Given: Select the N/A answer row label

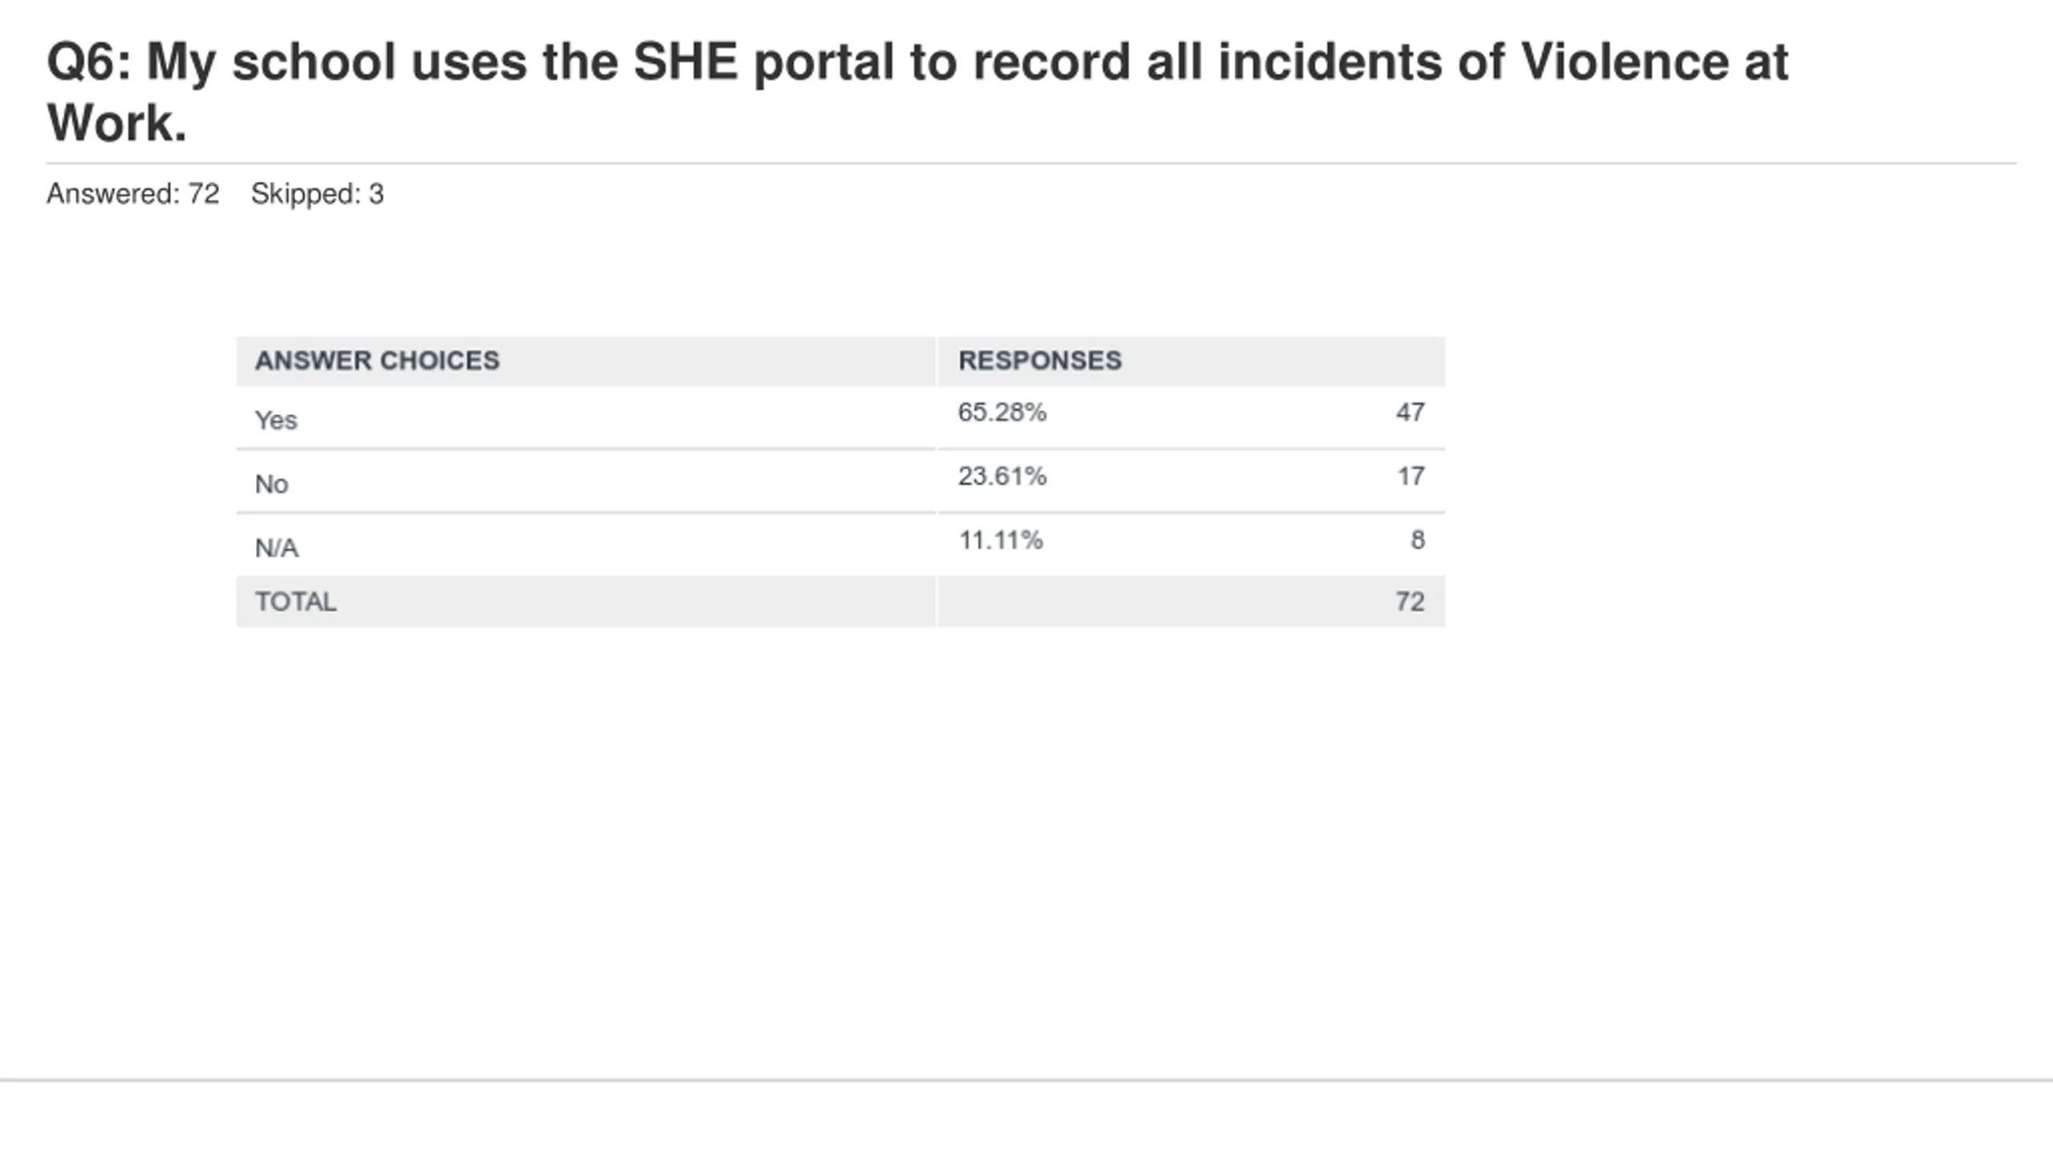Looking at the screenshot, I should click(277, 548).
